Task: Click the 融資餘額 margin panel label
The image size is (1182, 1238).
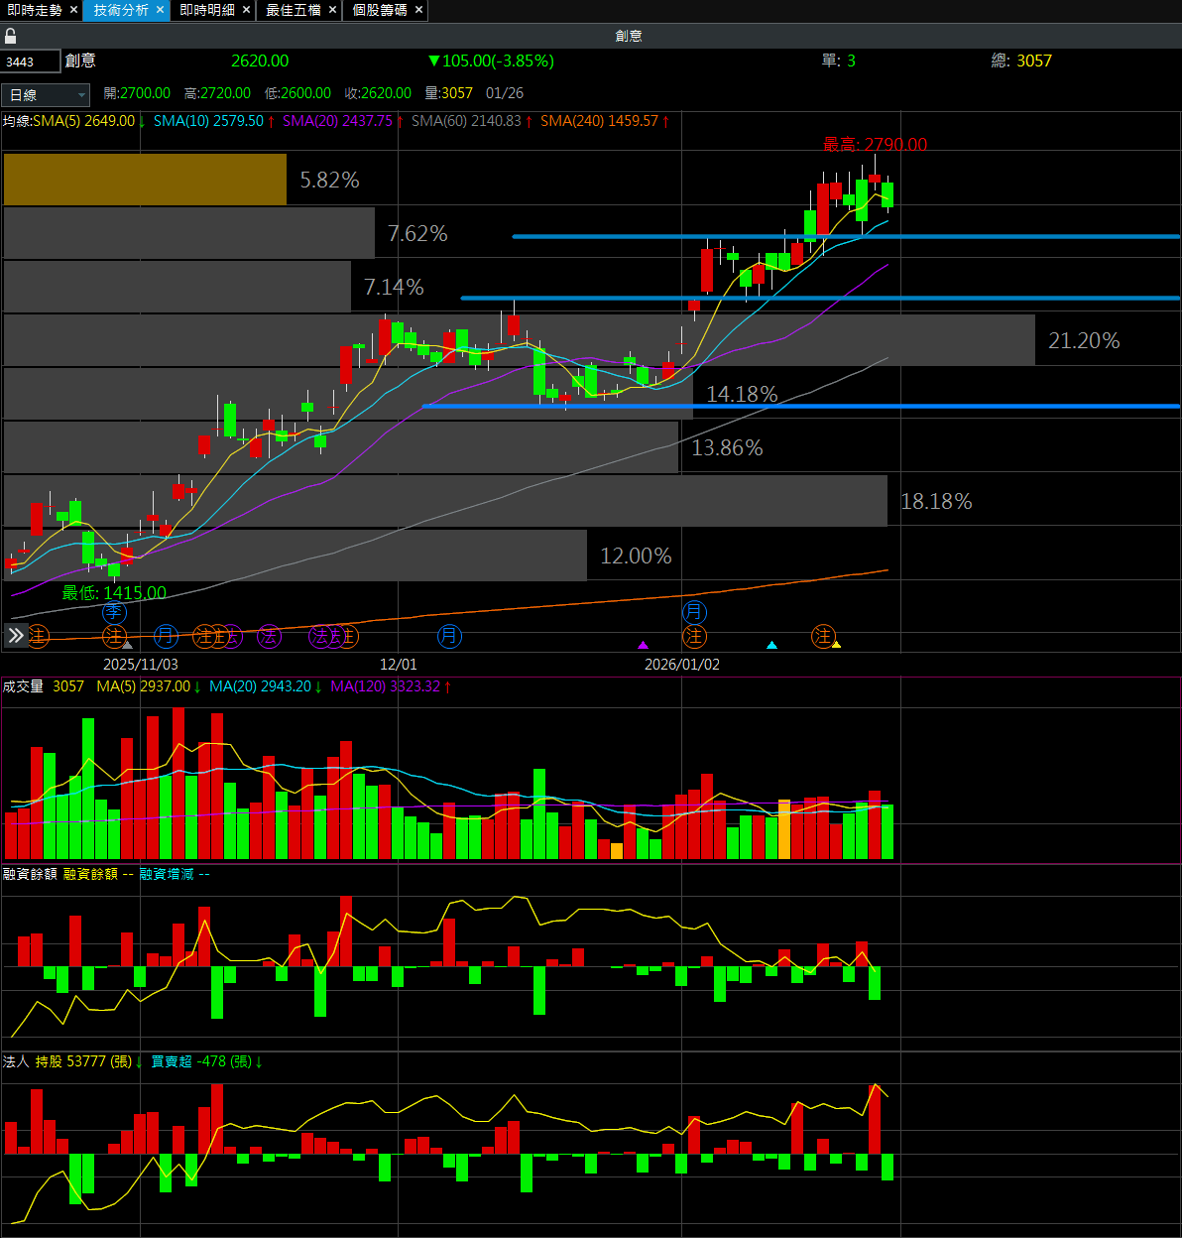Action: point(30,874)
